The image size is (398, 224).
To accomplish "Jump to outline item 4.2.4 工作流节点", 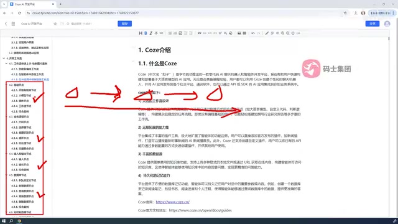I will coord(21,106).
